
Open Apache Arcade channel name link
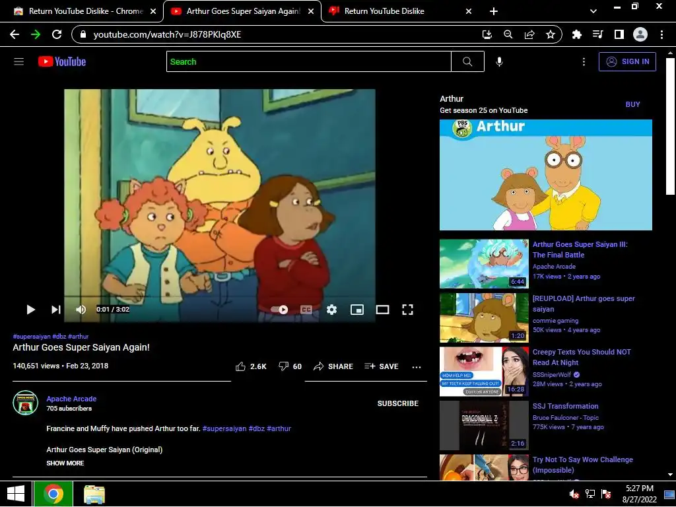pyautogui.click(x=71, y=399)
